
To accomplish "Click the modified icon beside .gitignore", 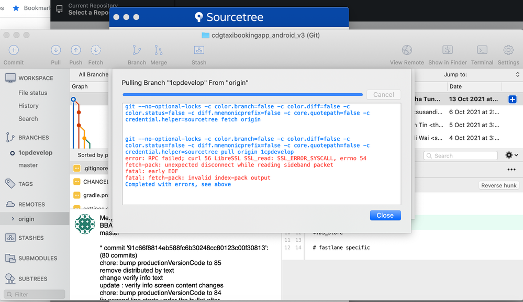I will 77,169.
